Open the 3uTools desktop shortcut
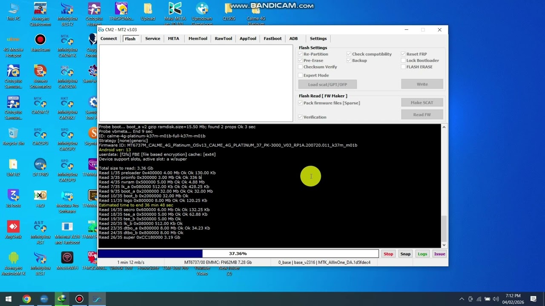This screenshot has width=545, height=306. tap(13, 199)
